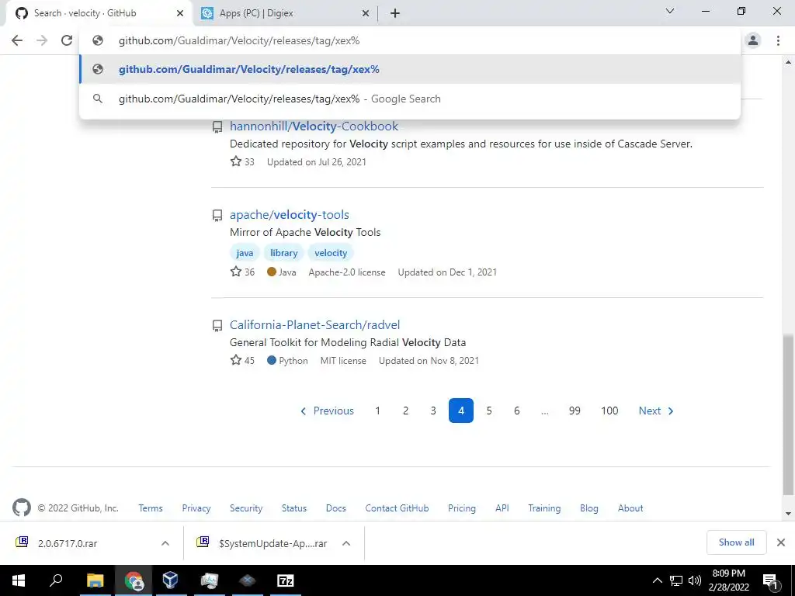Click the tab search chevron in title bar
Screen dimensions: 795x596
tap(670, 11)
